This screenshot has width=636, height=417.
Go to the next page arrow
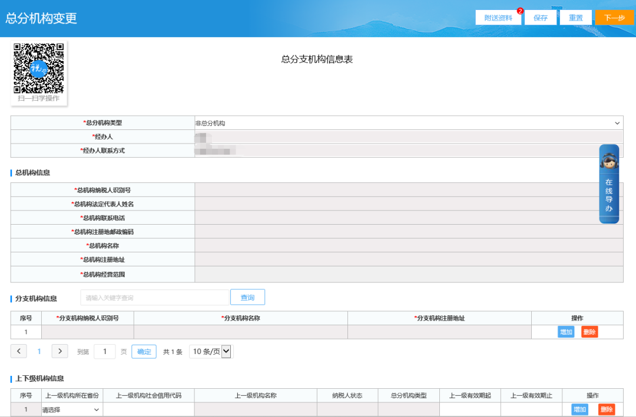coord(59,351)
